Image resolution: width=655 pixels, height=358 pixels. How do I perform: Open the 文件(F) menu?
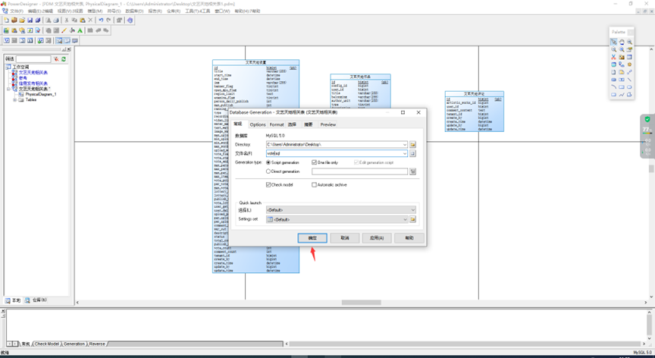(x=16, y=11)
